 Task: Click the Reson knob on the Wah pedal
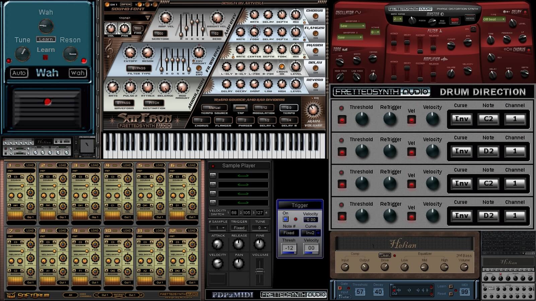tap(70, 53)
